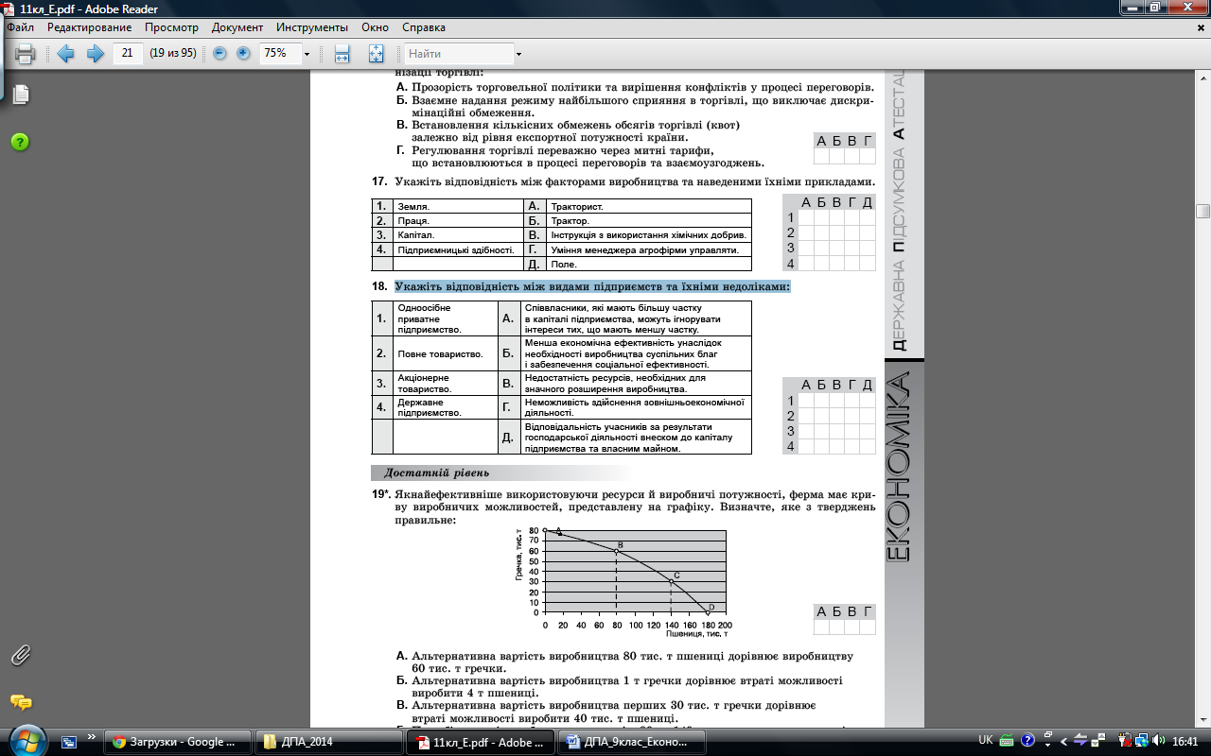Expand the quick launch chevron on taskbar
The image size is (1211, 756).
point(92,736)
